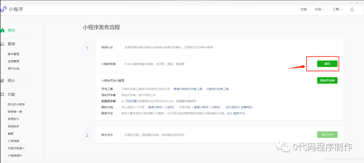Collapse the 微信认证 step row arrow

337,46
